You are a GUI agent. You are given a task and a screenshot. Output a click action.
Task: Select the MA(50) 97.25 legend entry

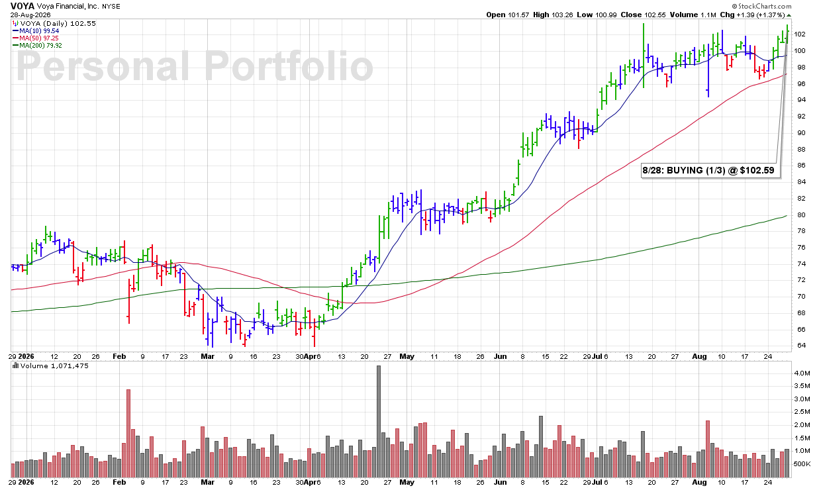point(40,38)
